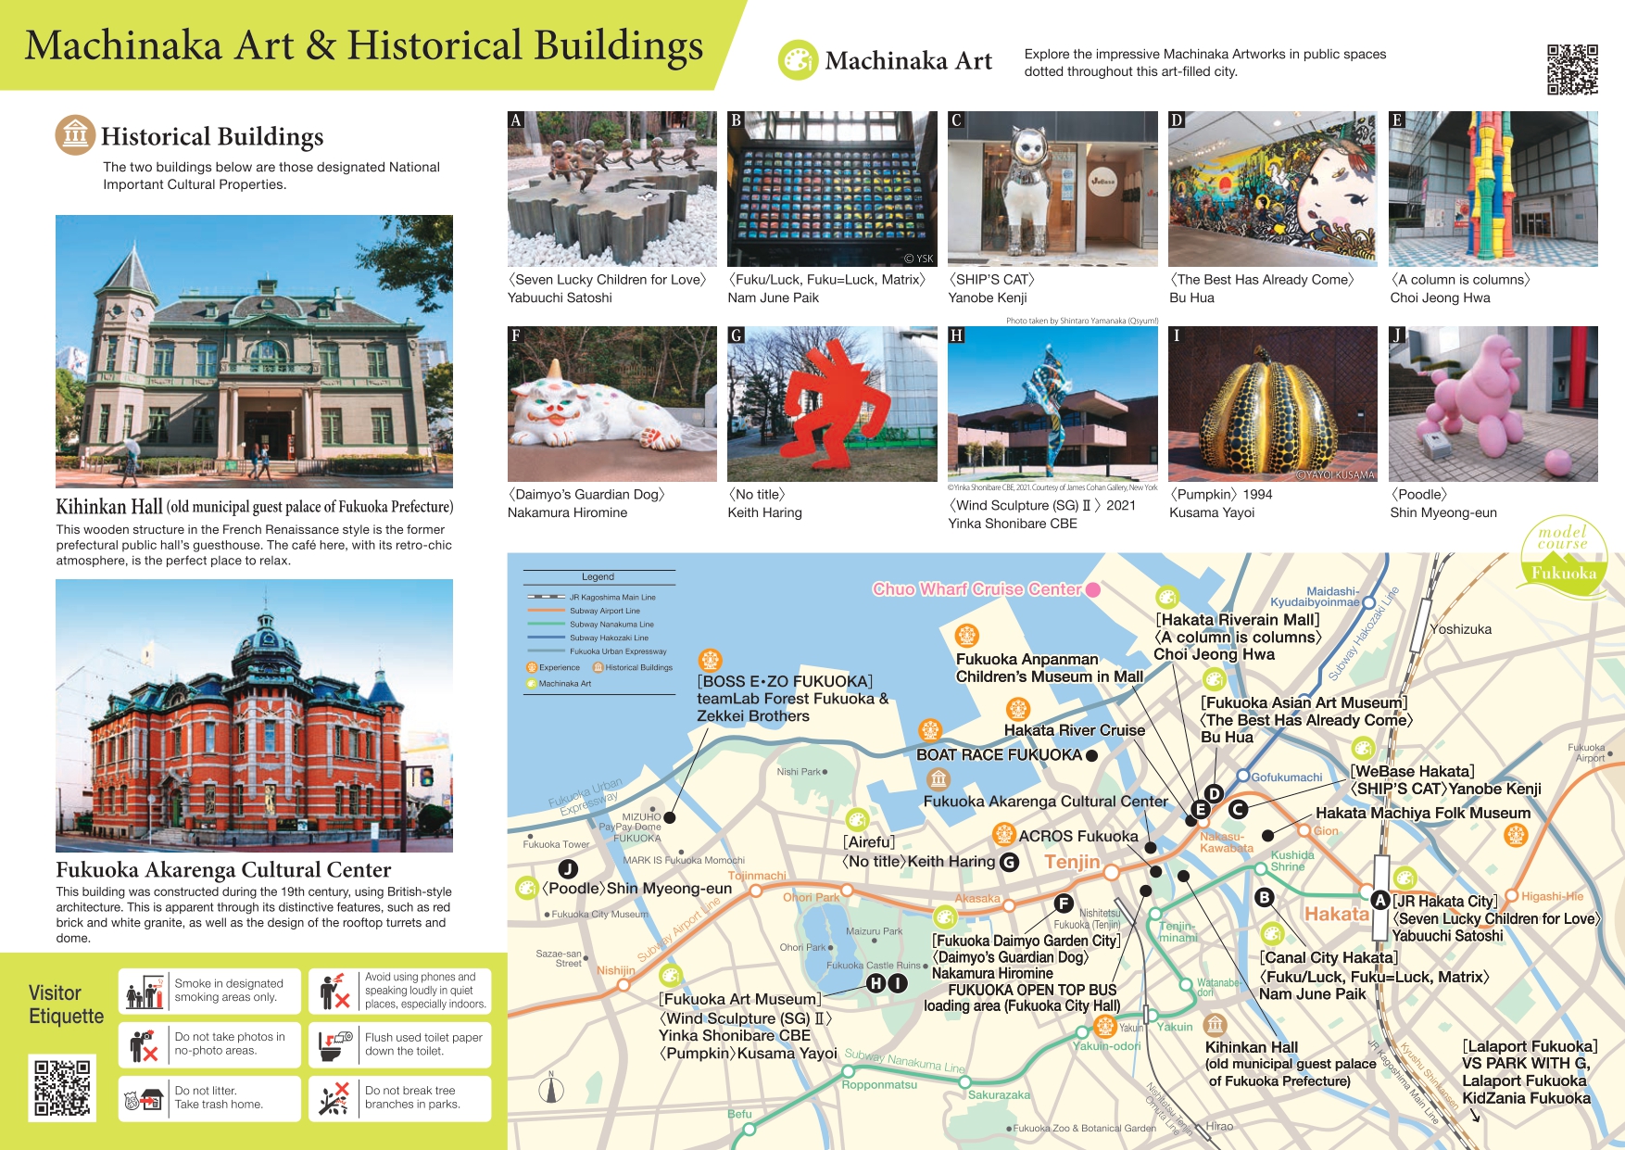The height and width of the screenshot is (1150, 1625).
Task: Click the Chuo Wharf Cruise Center pink dot
Action: click(1092, 589)
